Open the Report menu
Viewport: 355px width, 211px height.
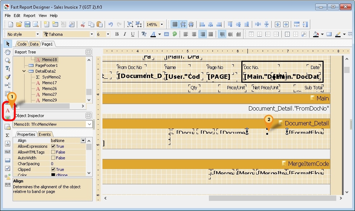pos(30,16)
